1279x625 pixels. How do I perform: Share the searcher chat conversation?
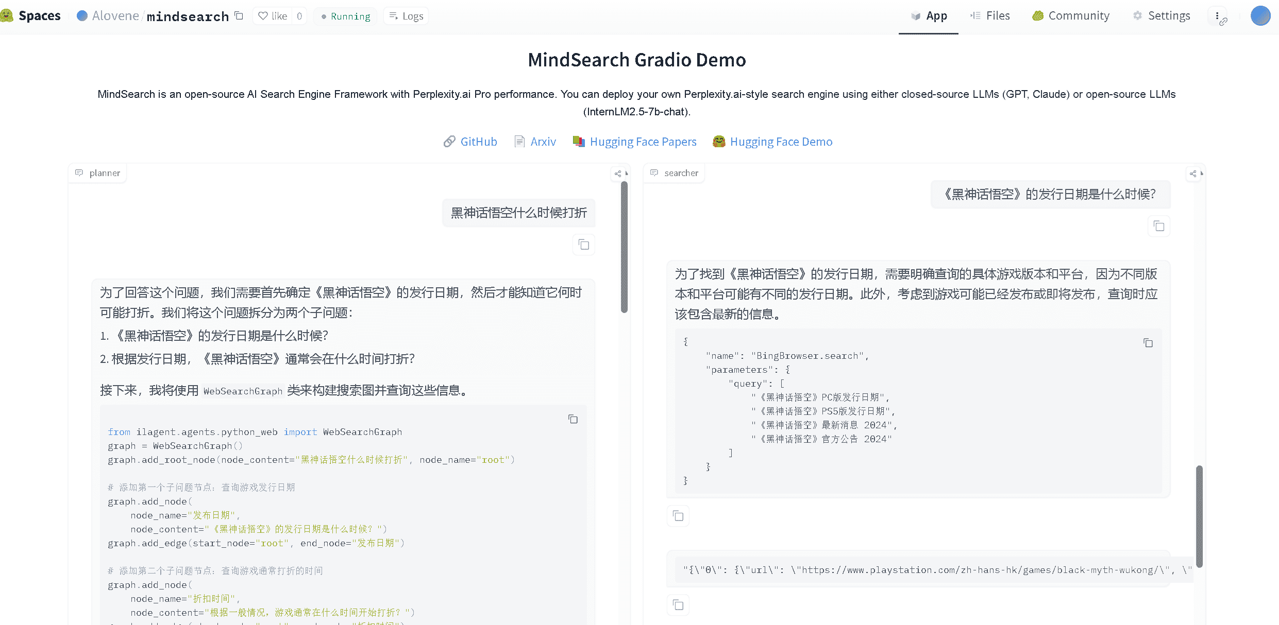point(1193,173)
